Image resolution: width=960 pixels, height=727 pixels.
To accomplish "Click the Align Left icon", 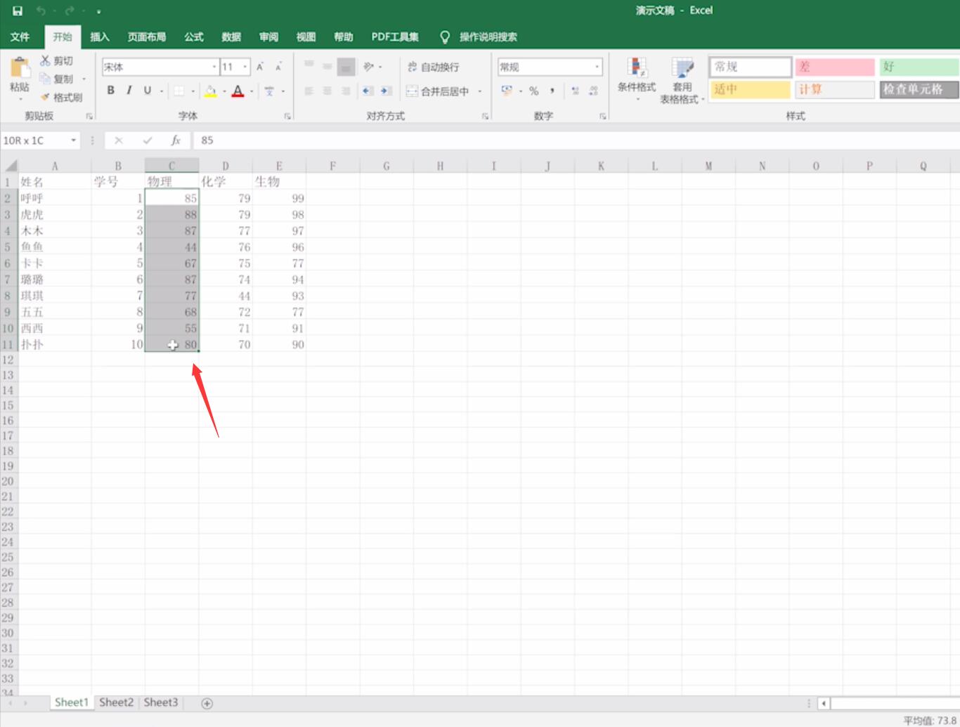I will (x=309, y=91).
